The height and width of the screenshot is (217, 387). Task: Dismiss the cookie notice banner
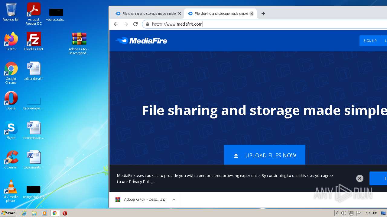point(359,178)
